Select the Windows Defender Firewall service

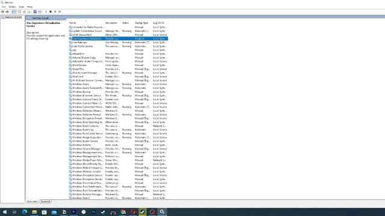tap(119, 115)
